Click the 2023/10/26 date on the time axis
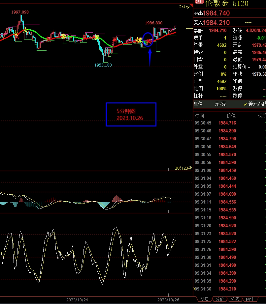 pyautogui.click(x=168, y=300)
